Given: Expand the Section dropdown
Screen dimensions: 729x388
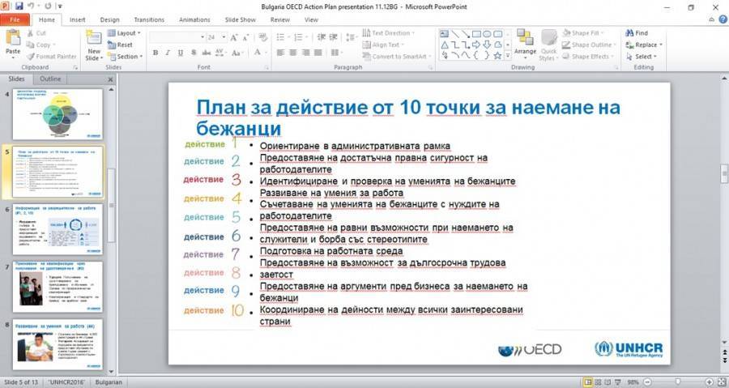Looking at the screenshot, I should [125, 57].
